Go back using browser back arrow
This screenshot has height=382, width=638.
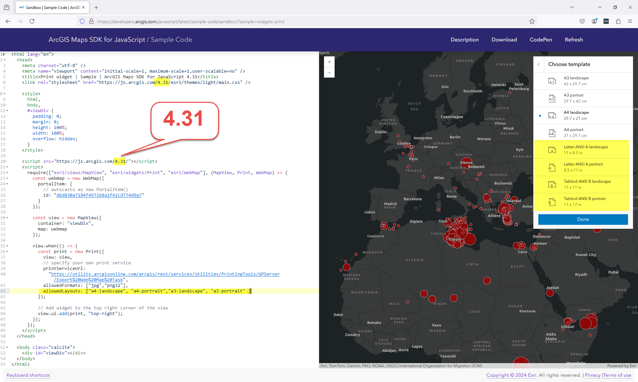8,21
